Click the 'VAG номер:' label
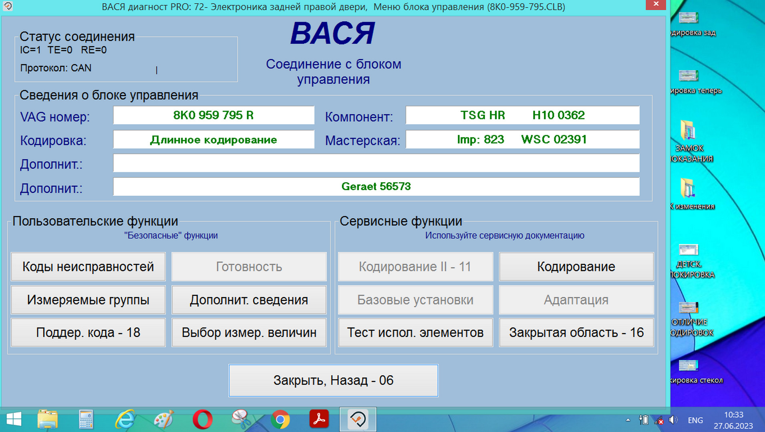The image size is (765, 432). (x=55, y=117)
